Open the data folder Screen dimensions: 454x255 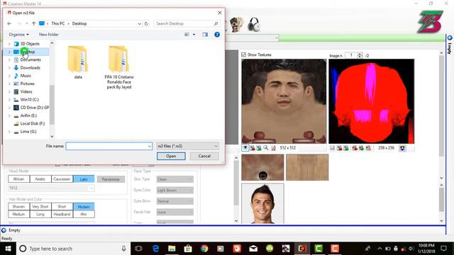pos(77,62)
